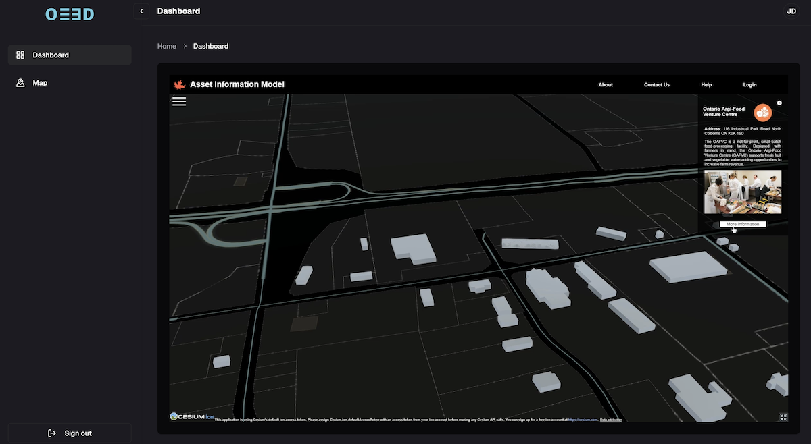
Task: Click the sign out arrow icon
Action: (52, 433)
